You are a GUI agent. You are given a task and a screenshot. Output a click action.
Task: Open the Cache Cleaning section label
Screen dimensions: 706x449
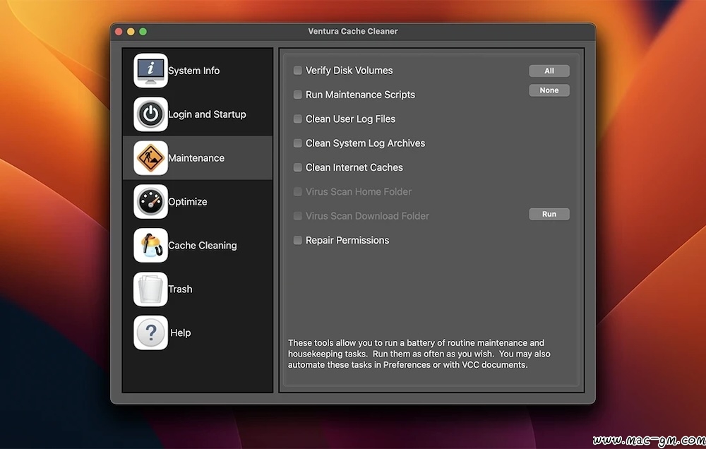[203, 246]
